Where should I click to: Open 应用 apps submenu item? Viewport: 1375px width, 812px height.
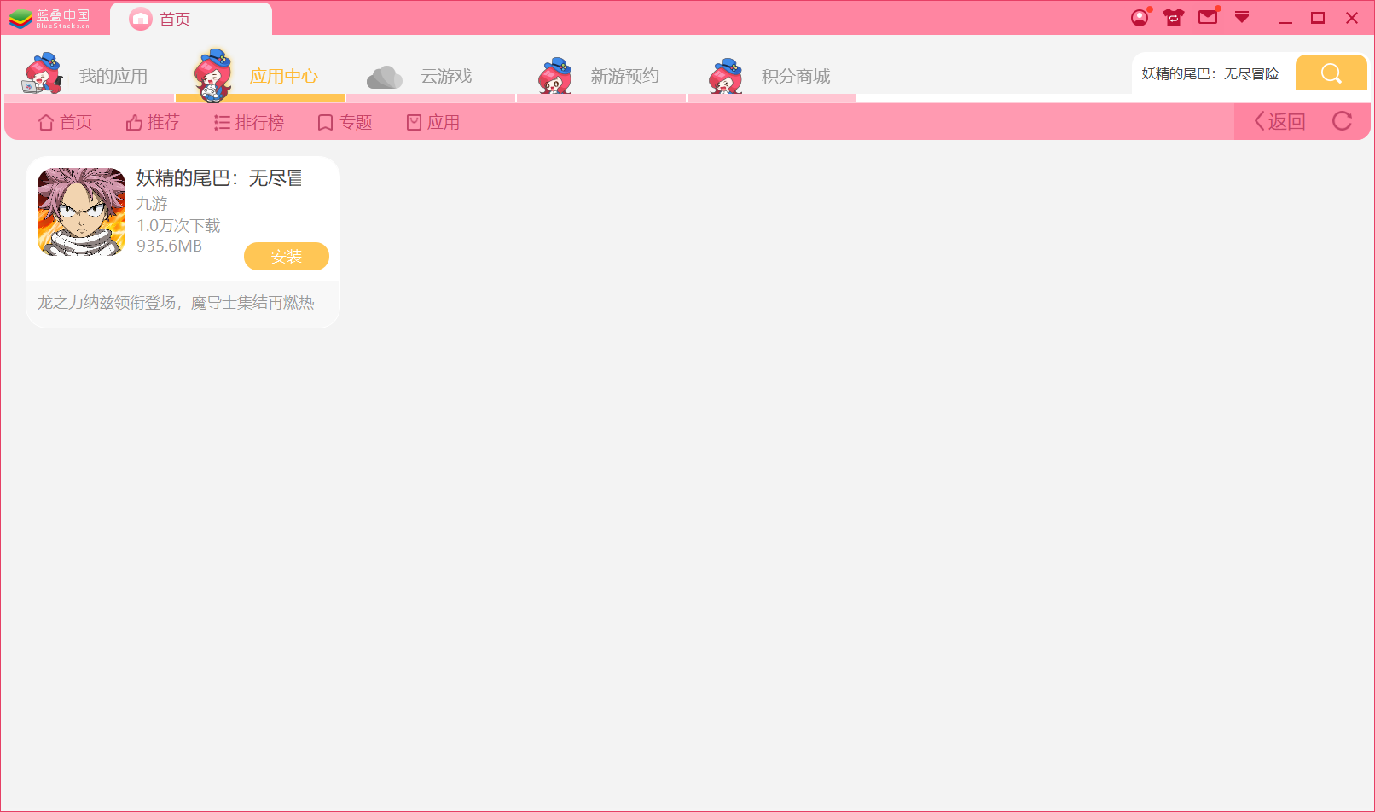click(x=433, y=122)
